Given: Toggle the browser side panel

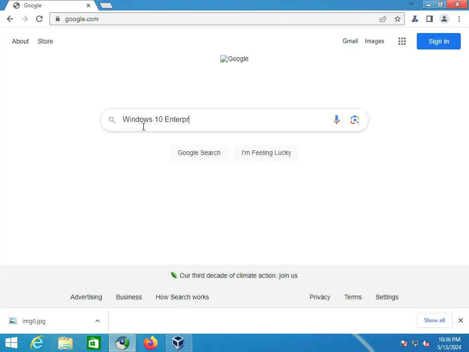Looking at the screenshot, I should click(x=430, y=19).
